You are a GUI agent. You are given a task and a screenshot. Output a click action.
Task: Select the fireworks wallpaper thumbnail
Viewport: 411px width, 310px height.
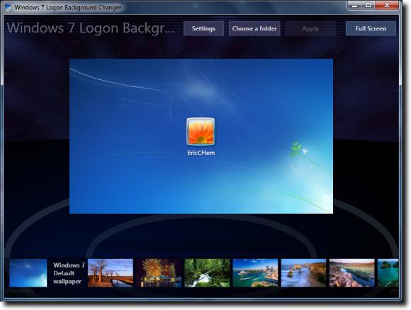point(159,272)
